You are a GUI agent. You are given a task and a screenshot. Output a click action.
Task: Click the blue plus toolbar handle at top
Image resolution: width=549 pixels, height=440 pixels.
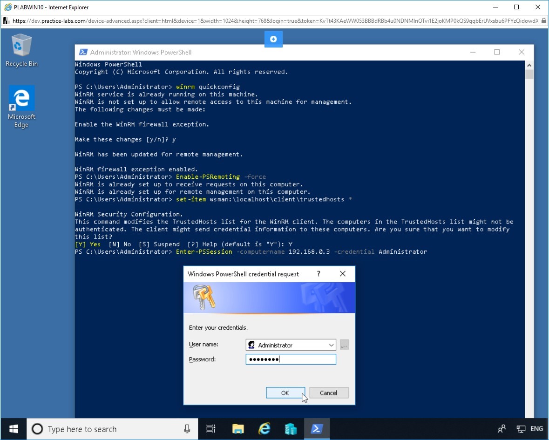[x=273, y=39]
